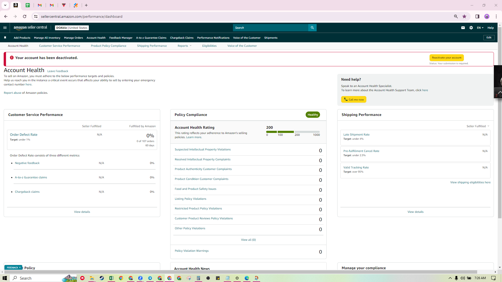Click the bookmark star in the address bar
Viewport: 502px width, 282px height.
[464, 16]
